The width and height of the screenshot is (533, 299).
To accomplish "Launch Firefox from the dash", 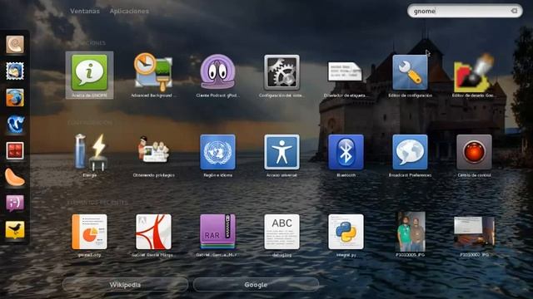I will point(15,98).
